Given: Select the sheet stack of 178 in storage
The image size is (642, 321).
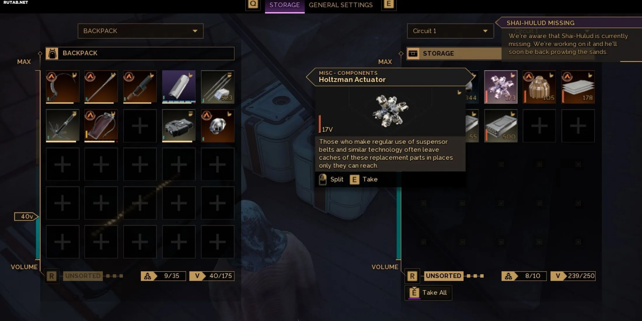Looking at the screenshot, I should click(578, 87).
